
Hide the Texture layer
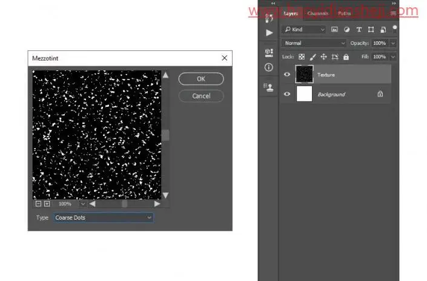(x=286, y=74)
